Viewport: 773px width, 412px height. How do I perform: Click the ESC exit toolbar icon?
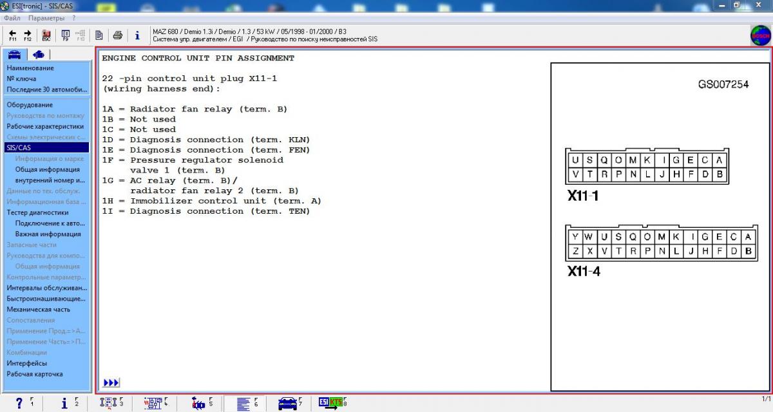46,35
